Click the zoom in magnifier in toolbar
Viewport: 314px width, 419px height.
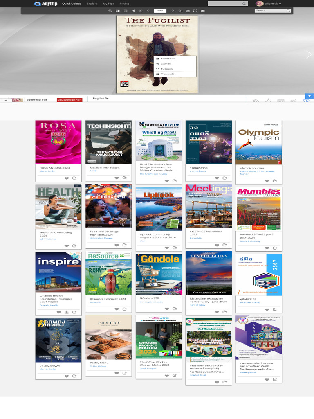[x=110, y=11]
